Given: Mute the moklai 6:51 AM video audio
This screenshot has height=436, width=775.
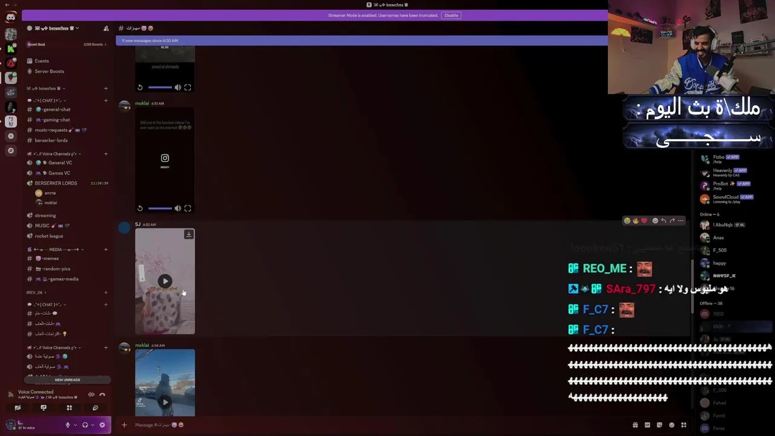Looking at the screenshot, I should 177,208.
